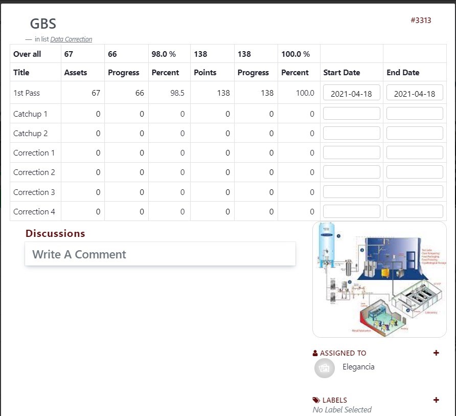Viewport: 456px width, 416px height.
Task: Click the Catchup 1 Start Date field
Action: (x=351, y=114)
